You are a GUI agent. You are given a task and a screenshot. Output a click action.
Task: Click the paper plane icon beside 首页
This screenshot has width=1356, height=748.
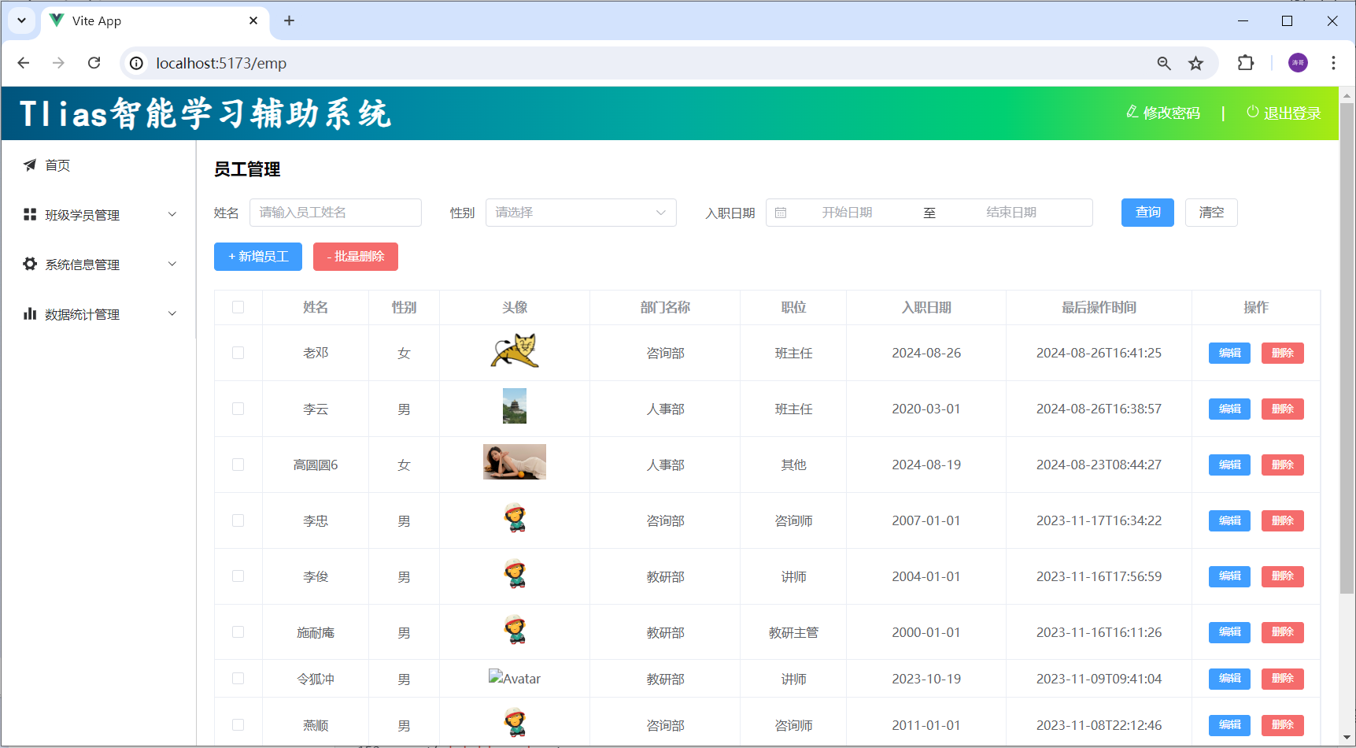(30, 165)
